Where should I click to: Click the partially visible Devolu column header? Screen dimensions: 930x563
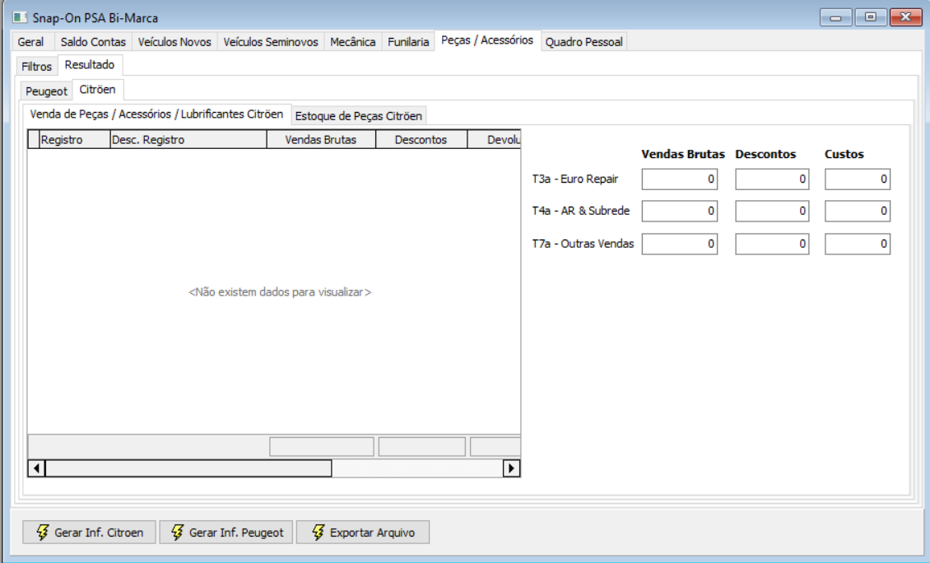point(494,140)
